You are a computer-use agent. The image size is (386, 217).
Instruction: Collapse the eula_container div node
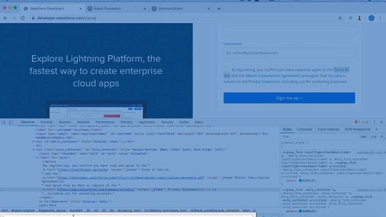click(34, 149)
